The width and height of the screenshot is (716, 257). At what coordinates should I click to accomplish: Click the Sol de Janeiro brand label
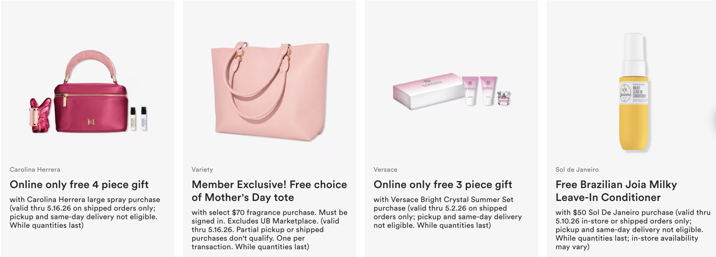point(577,169)
